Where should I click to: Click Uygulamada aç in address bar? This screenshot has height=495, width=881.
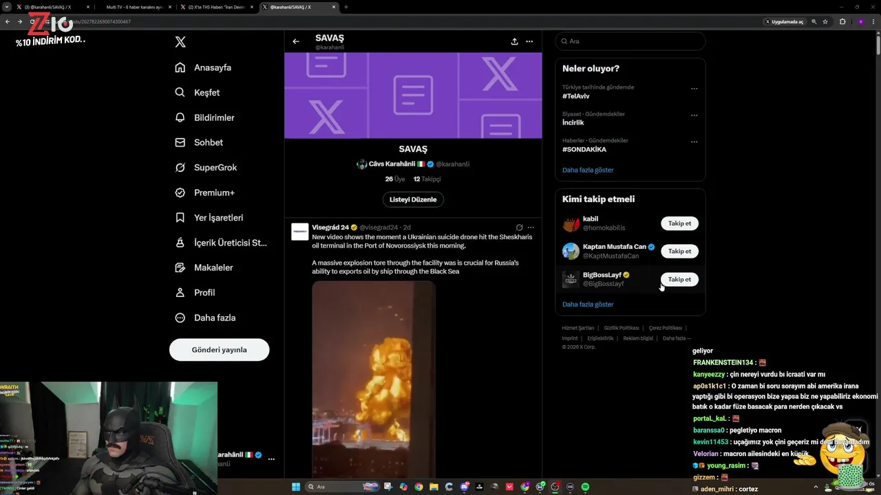784,21
